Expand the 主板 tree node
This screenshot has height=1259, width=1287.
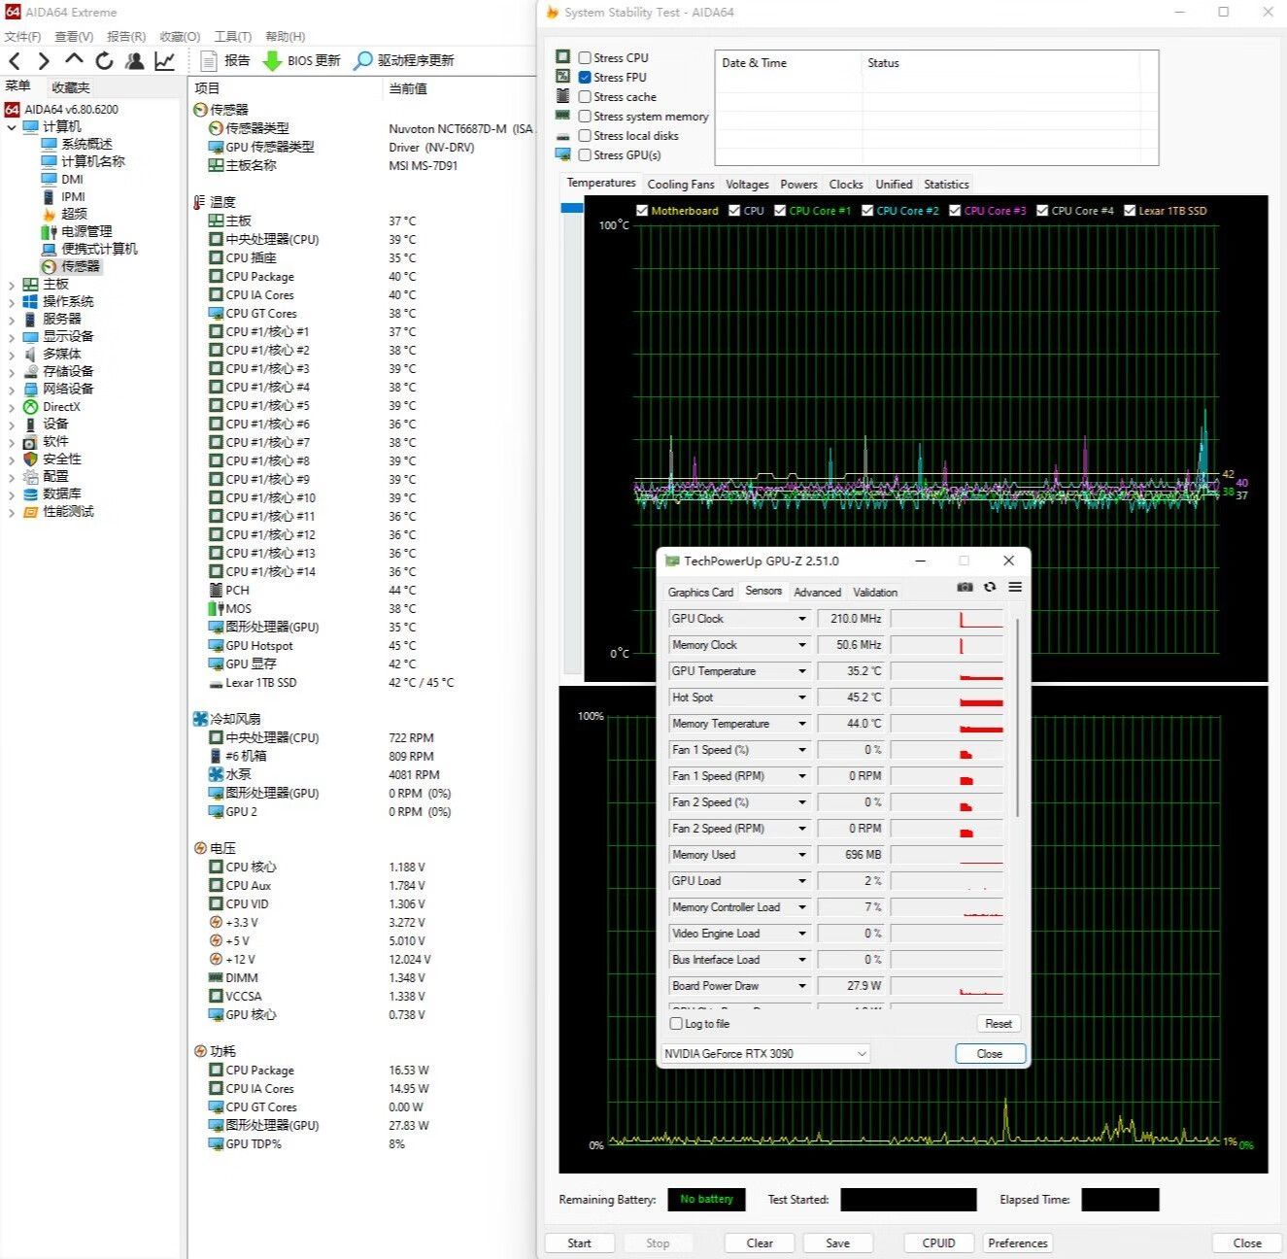12,285
